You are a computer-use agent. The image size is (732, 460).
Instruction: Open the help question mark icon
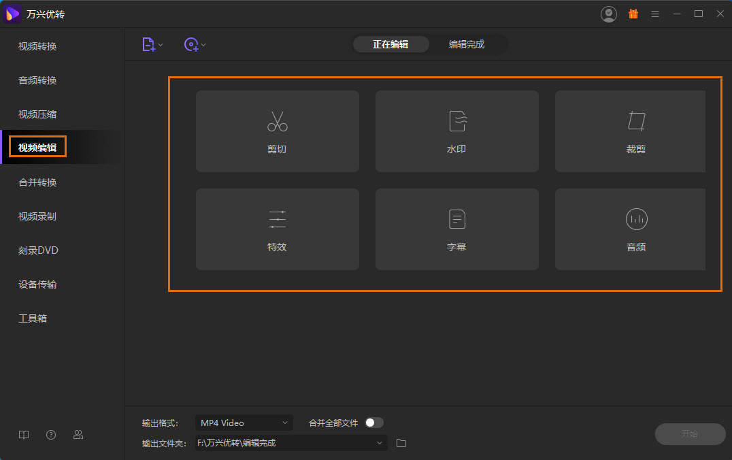51,435
